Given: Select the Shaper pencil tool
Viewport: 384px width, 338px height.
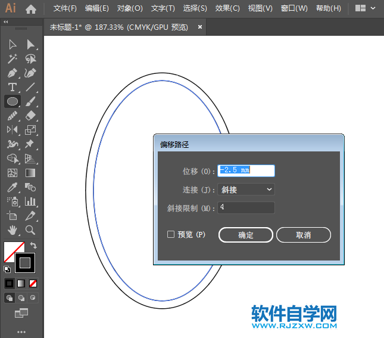Looking at the screenshot, I should click(13, 116).
